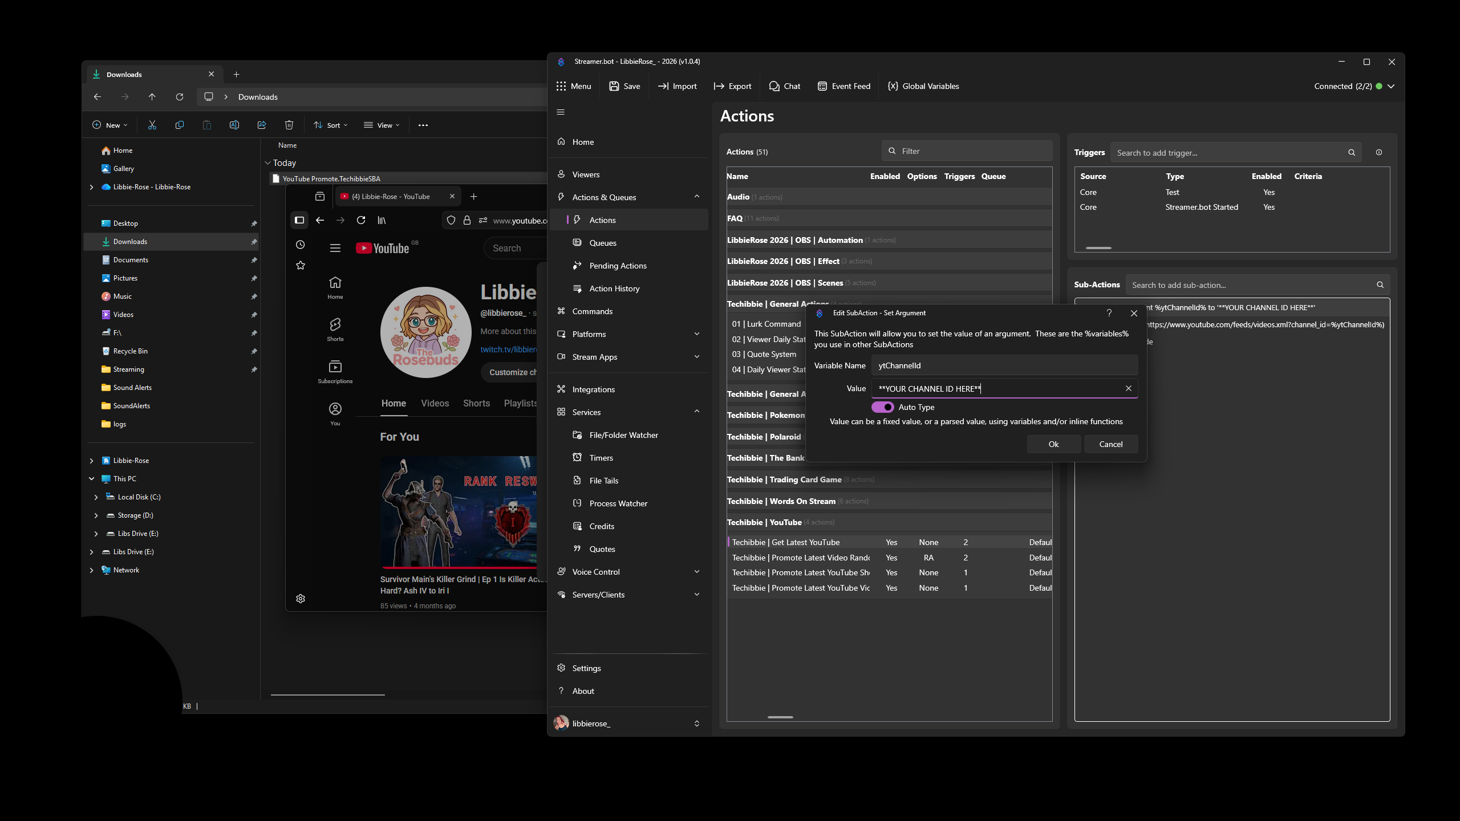Expand the Connected status dropdown
1460x821 pixels.
[1391, 86]
